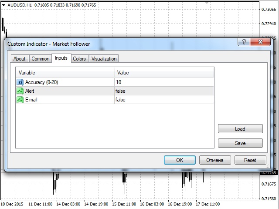Click the 14 Dec 03:00 time label
279x209 pixels.
click(x=68, y=204)
